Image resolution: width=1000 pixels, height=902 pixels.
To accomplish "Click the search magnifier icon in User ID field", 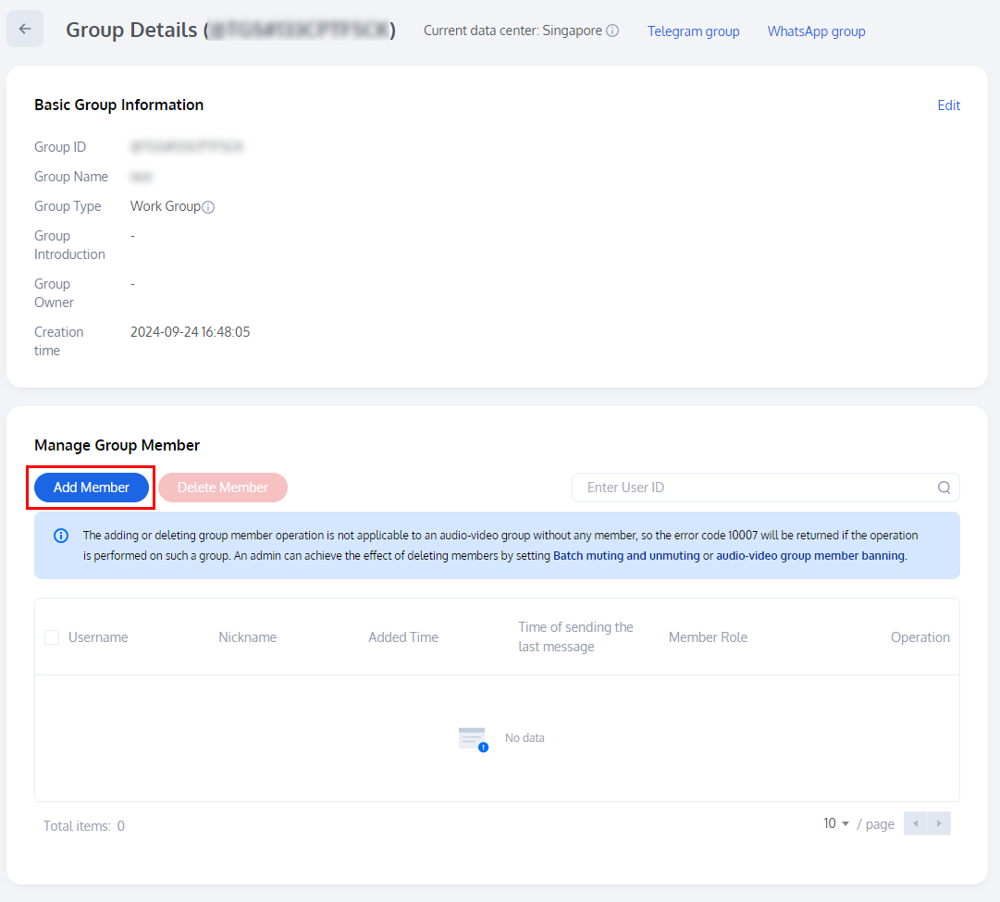I will [944, 488].
